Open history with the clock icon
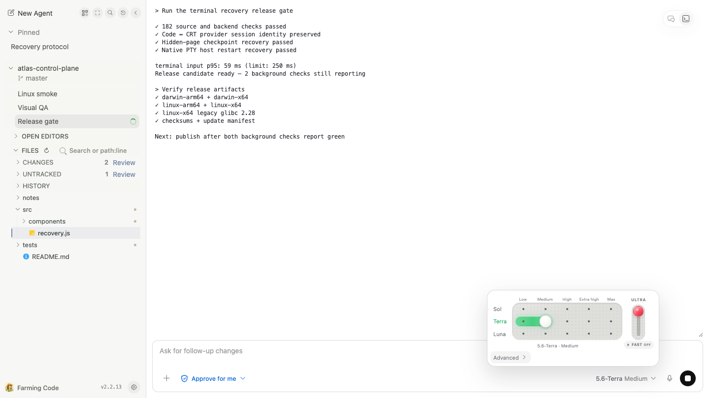 (123, 13)
